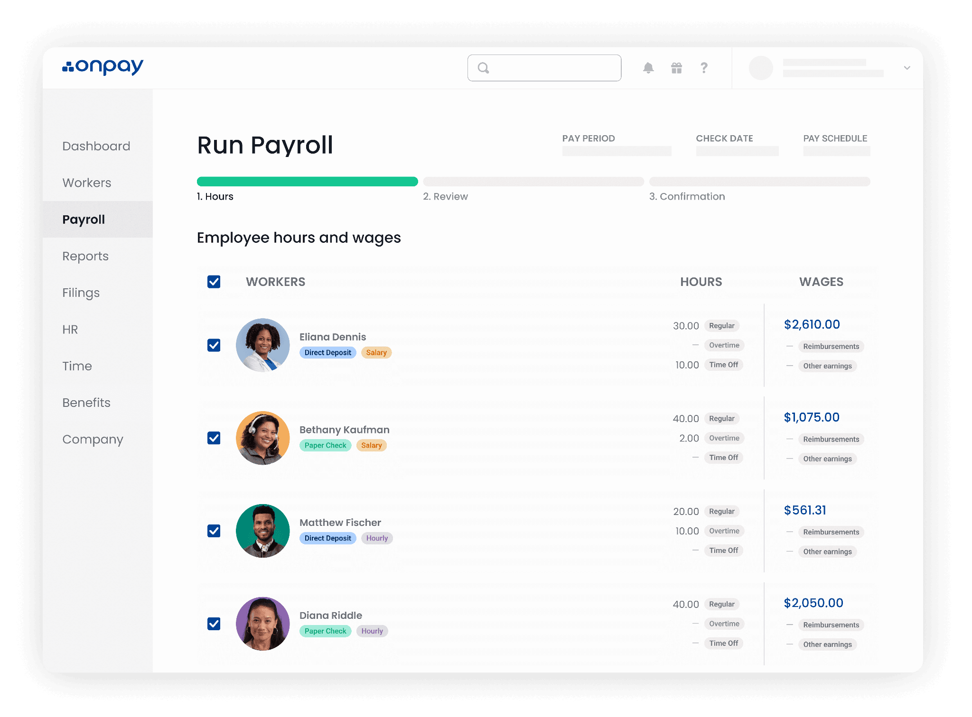The width and height of the screenshot is (972, 717).
Task: Click wage amount $2,050.00
Action: [813, 603]
